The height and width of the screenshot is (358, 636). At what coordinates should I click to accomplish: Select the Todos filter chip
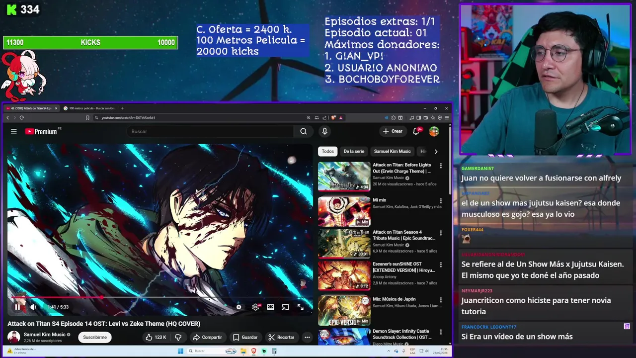click(328, 151)
